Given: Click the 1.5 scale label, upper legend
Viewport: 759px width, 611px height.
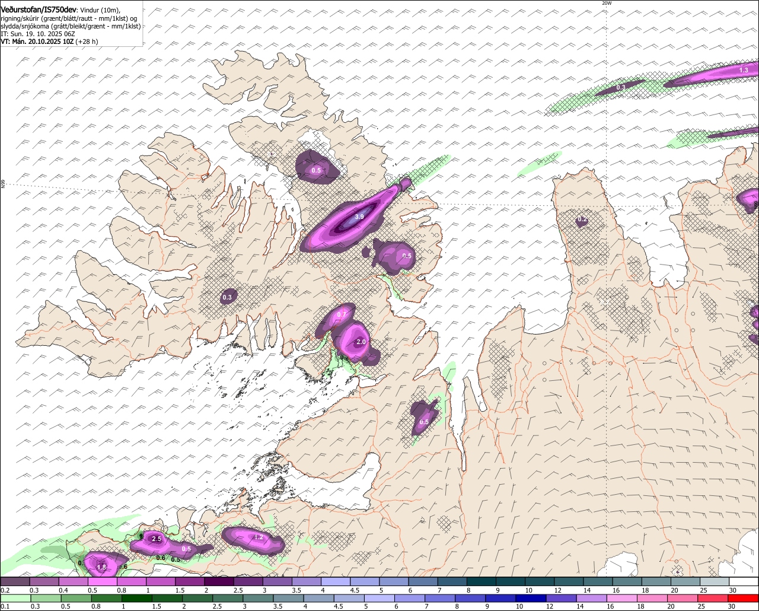Looking at the screenshot, I should pyautogui.click(x=180, y=590).
